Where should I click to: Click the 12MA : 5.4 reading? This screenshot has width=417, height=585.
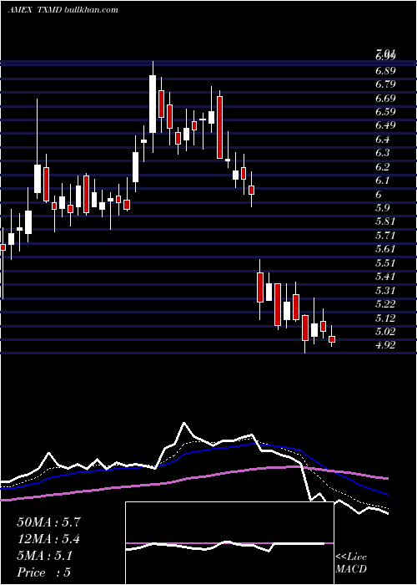[48, 539]
